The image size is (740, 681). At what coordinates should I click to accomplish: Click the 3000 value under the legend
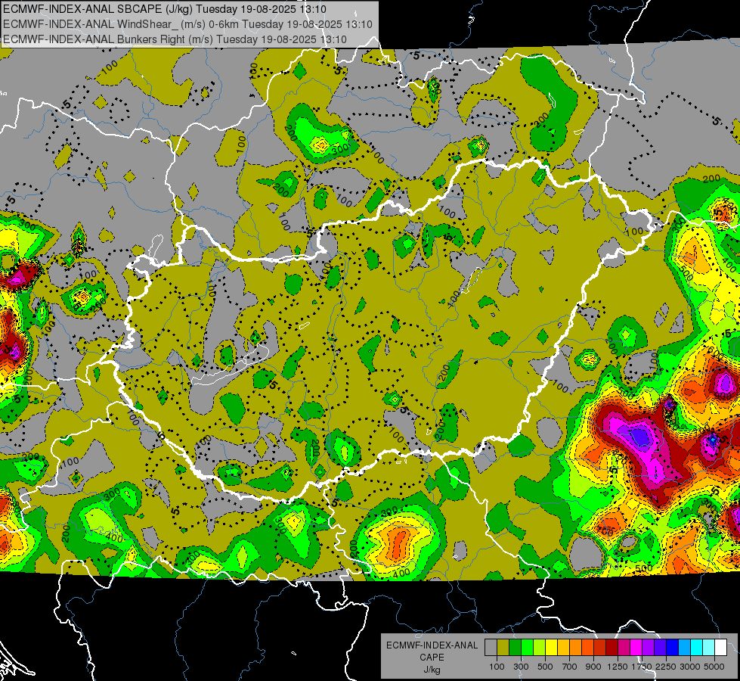(690, 667)
